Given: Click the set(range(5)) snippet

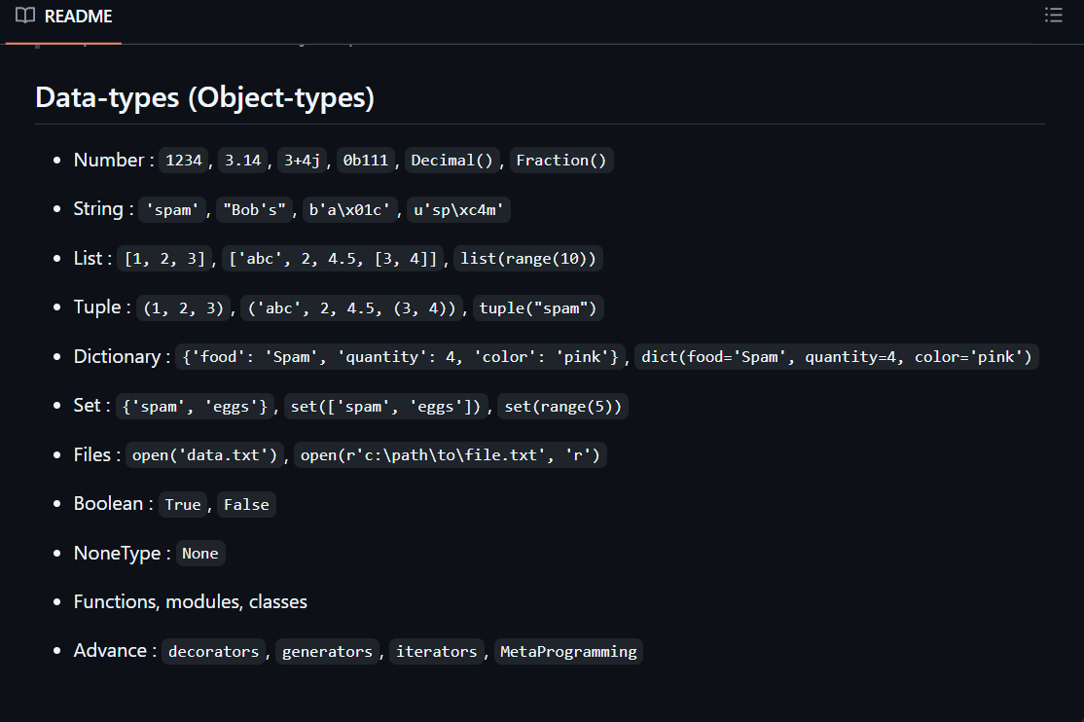Looking at the screenshot, I should 562,407.
